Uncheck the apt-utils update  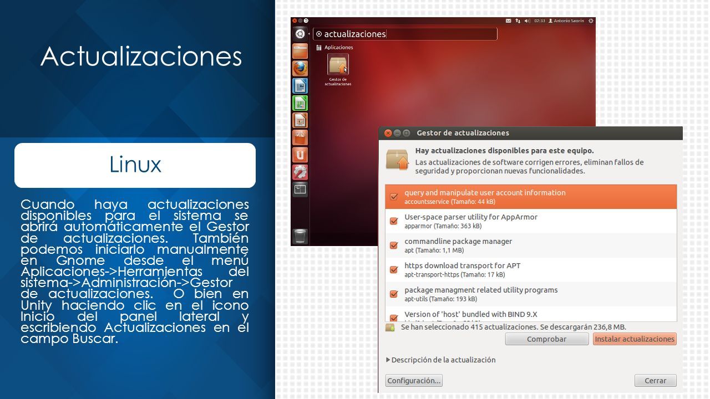pos(394,294)
